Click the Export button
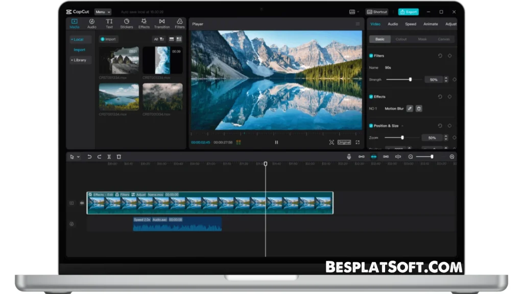 click(409, 12)
